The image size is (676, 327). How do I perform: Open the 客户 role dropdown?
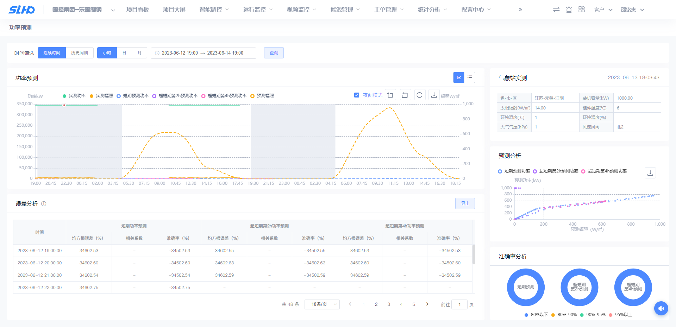point(603,10)
